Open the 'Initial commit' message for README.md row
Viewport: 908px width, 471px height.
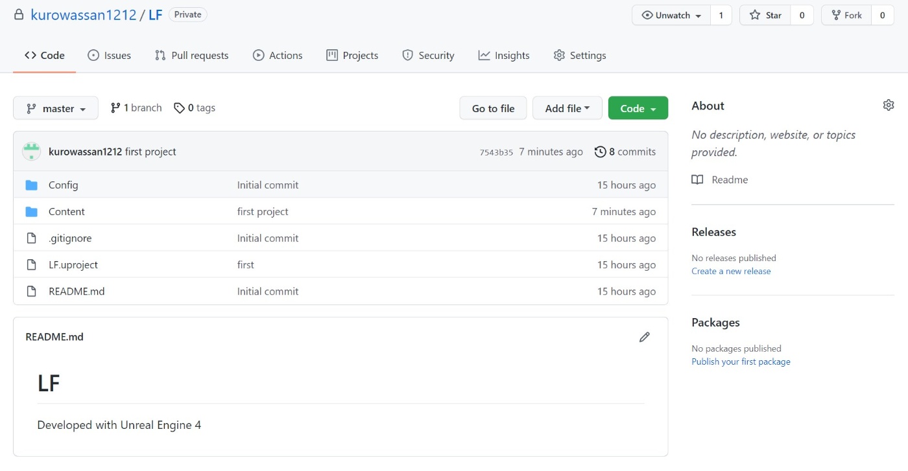[268, 291]
